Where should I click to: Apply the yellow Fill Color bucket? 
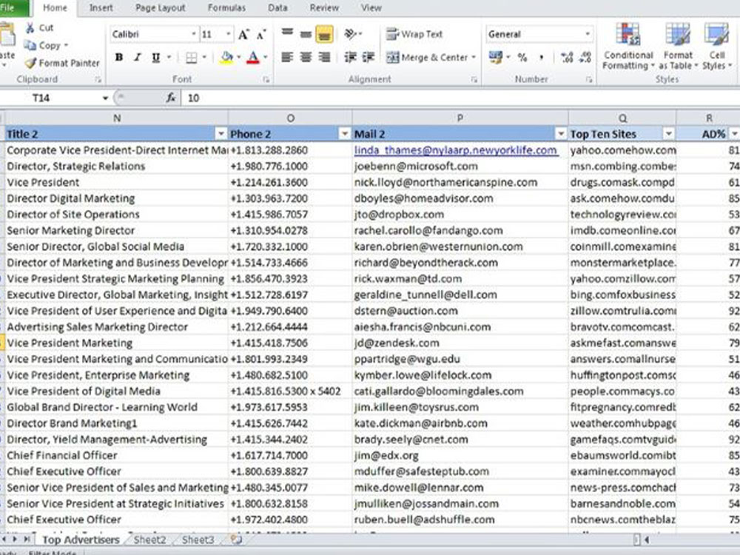point(226,58)
